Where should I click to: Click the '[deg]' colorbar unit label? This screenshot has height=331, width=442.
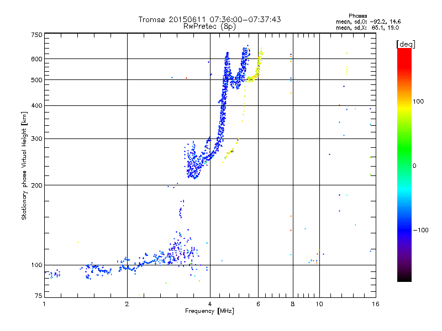tap(406, 44)
